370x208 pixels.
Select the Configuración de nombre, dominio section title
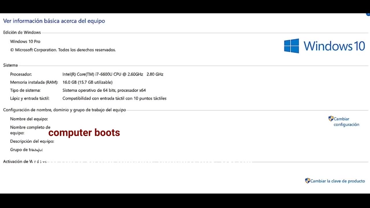[x=64, y=110]
